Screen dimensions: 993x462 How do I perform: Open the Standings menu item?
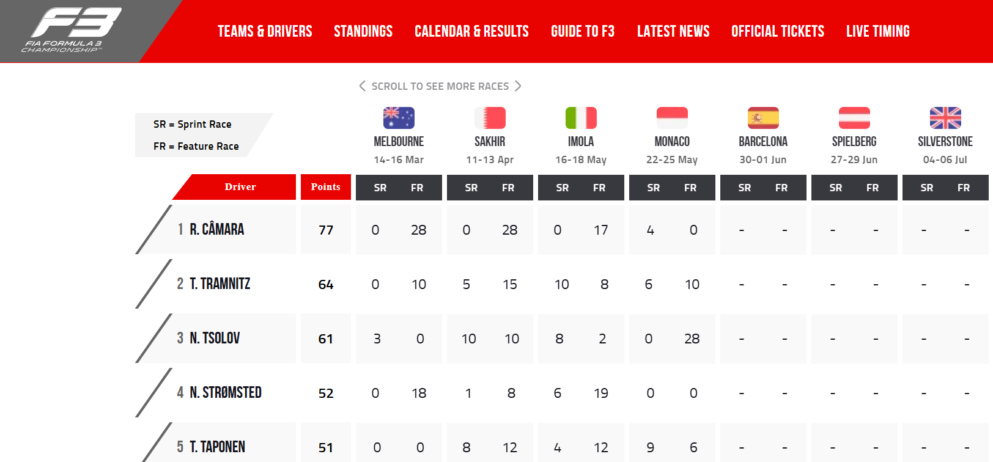pos(363,31)
